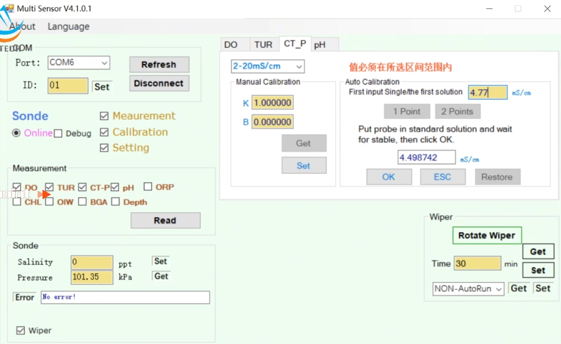Screen dimensions: 561x344
Task: Close the Multi Sensor window
Action: click(x=547, y=9)
